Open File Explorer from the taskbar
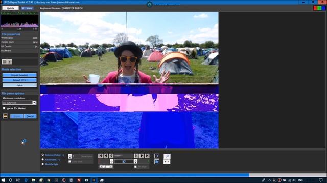Screen dimensions: 327x183 click(33, 180)
